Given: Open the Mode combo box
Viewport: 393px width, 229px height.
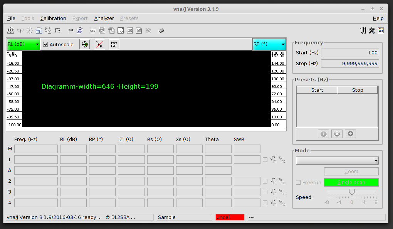Looking at the screenshot, I should (x=337, y=161).
